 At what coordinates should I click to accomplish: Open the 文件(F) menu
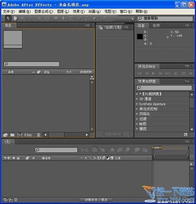point(9,12)
